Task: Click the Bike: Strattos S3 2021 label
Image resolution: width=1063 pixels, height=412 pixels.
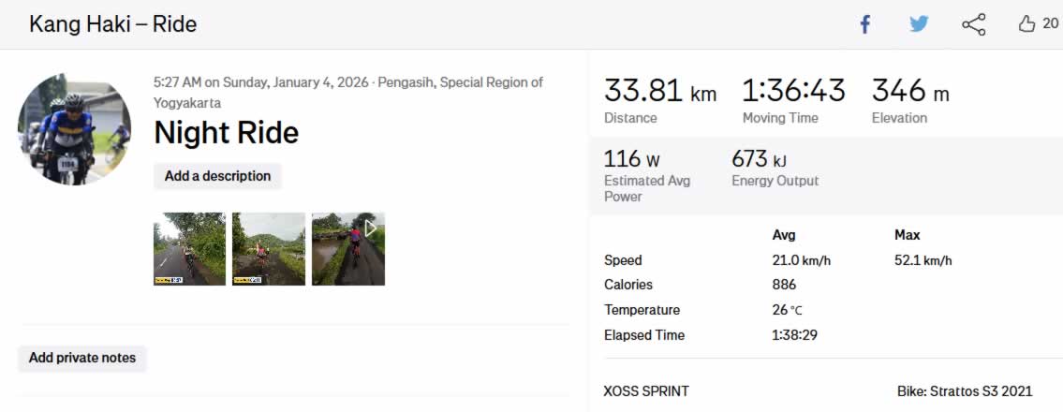Action: point(965,391)
